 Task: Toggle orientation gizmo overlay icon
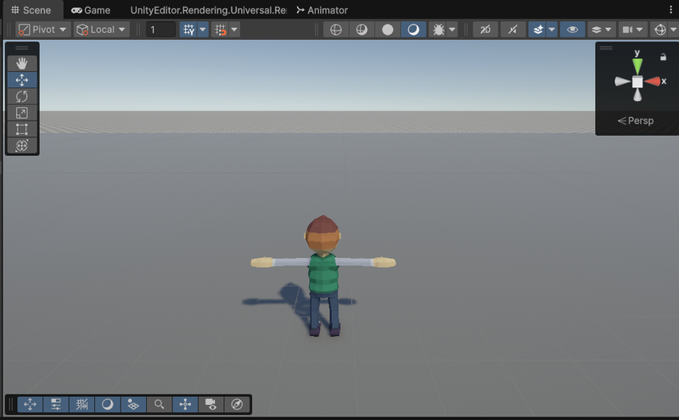pos(185,404)
